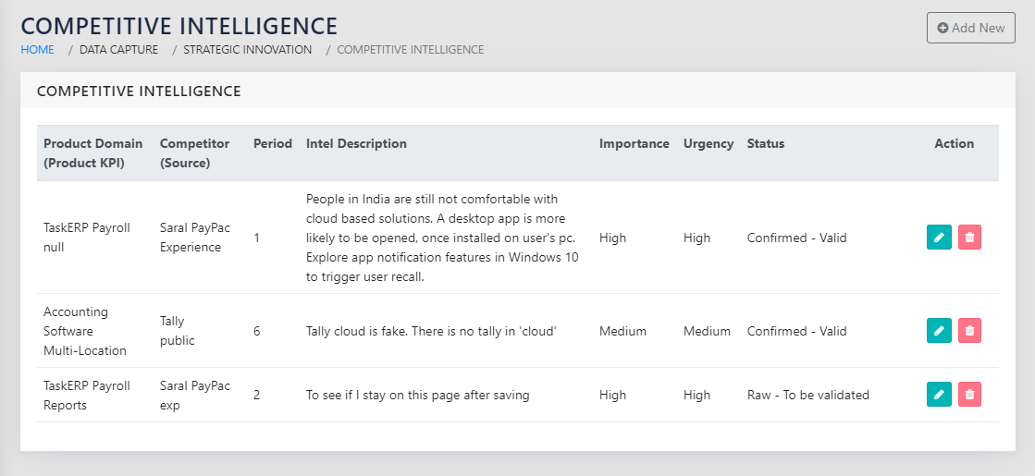This screenshot has height=476, width=1035.
Task: Click the edit pencil for Tally public row
Action: tap(939, 330)
